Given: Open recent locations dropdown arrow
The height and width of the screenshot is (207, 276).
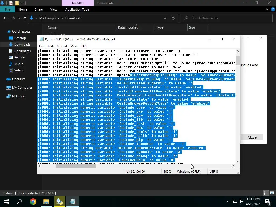Looking at the screenshot, I should pos(19,18).
